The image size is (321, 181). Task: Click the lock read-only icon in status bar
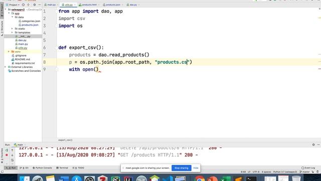coord(313,172)
